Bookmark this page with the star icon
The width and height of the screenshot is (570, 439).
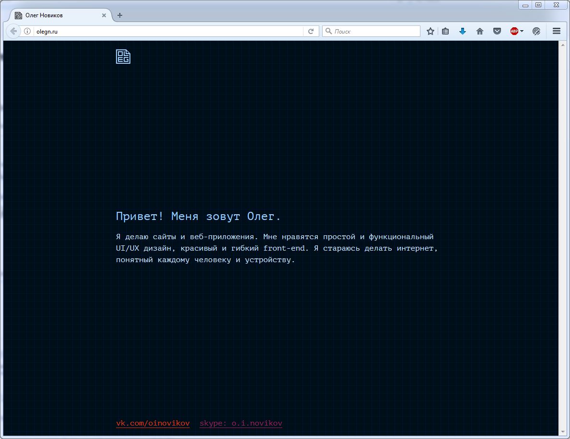coord(430,31)
